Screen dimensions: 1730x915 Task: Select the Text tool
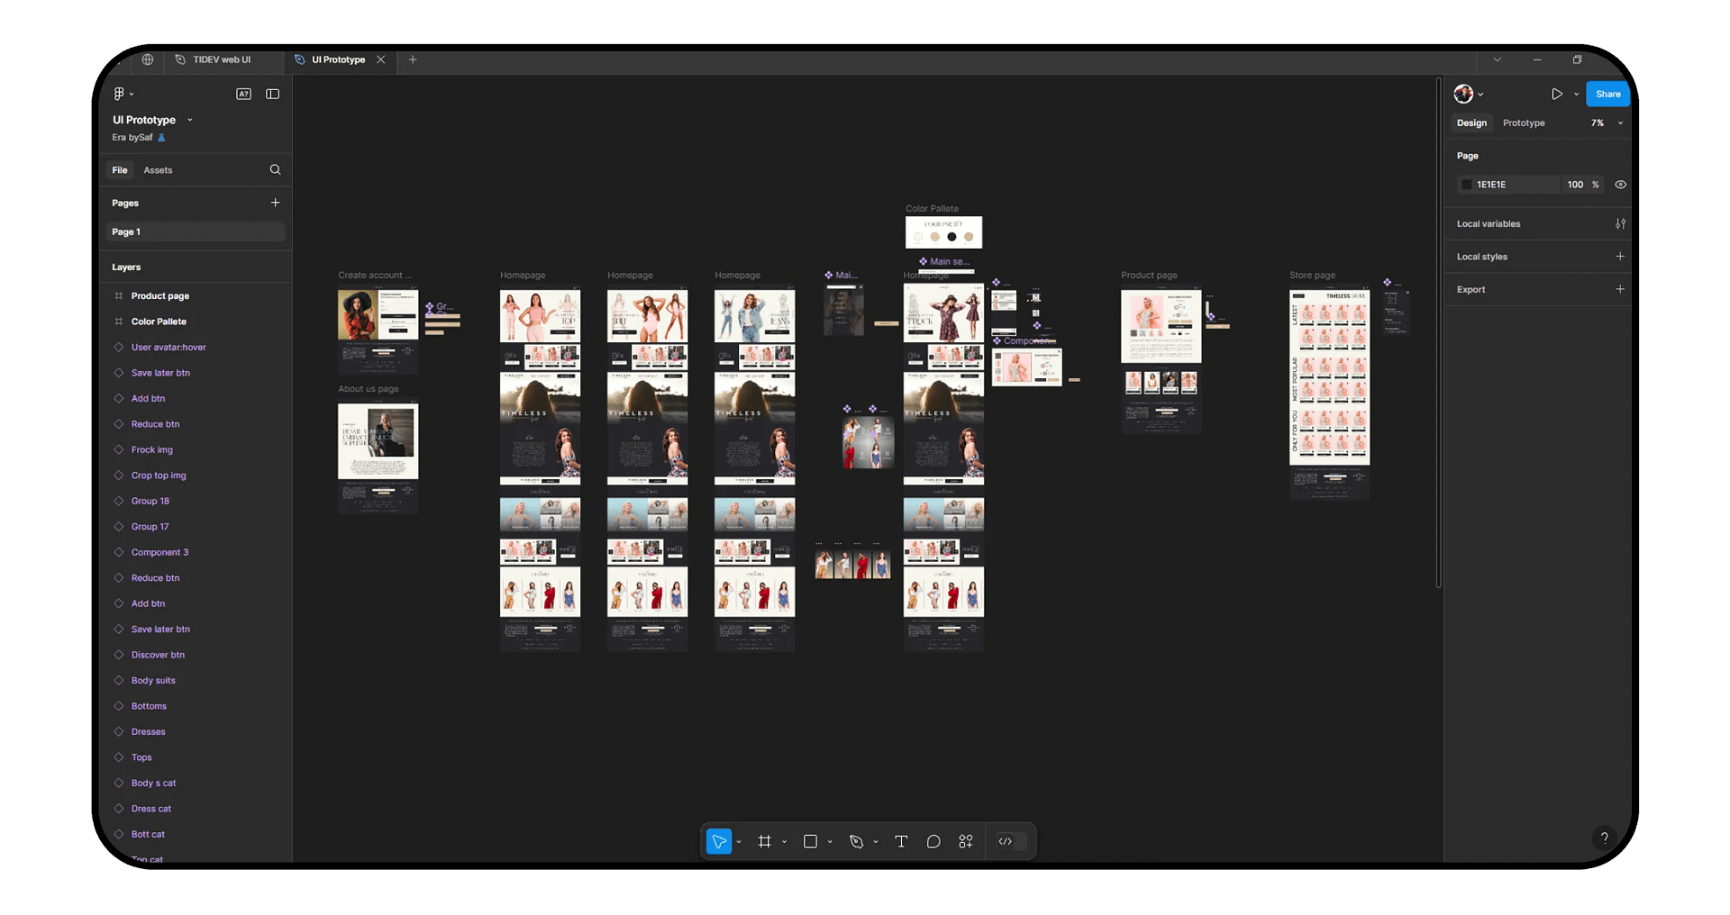[x=901, y=841]
